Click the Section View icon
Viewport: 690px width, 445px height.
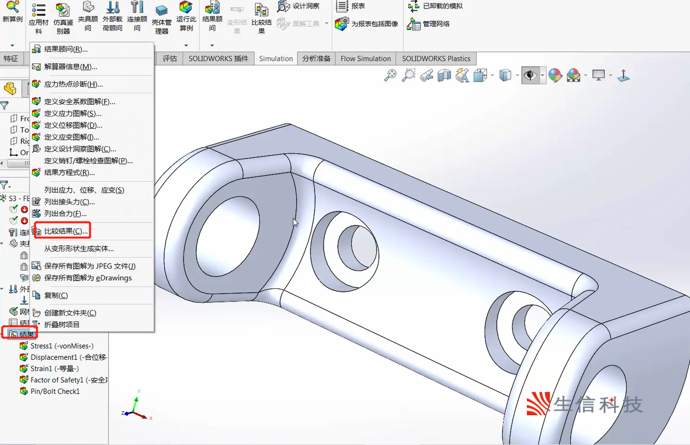coord(444,75)
